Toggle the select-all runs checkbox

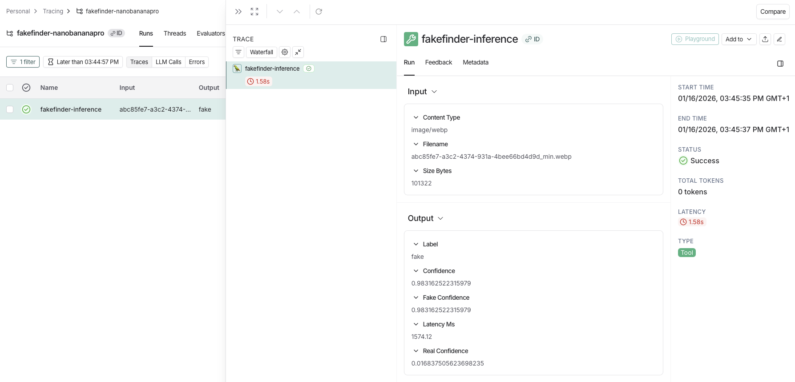point(10,88)
